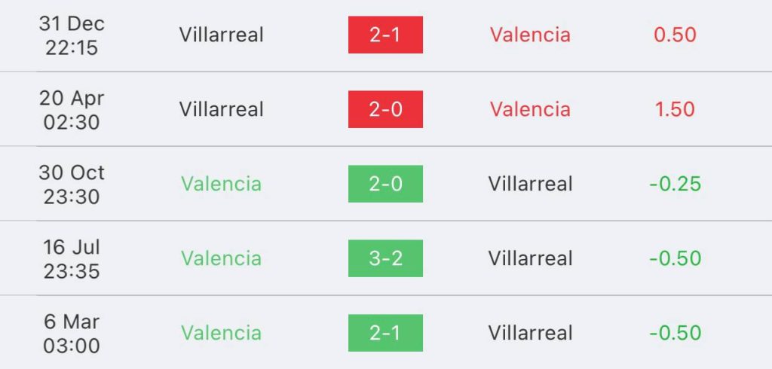
Task: Click the 20 Apr 02:30 date cell
Action: pos(72,109)
